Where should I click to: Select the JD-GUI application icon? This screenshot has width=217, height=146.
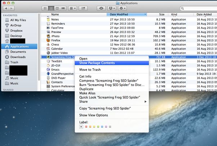[x=48, y=65]
